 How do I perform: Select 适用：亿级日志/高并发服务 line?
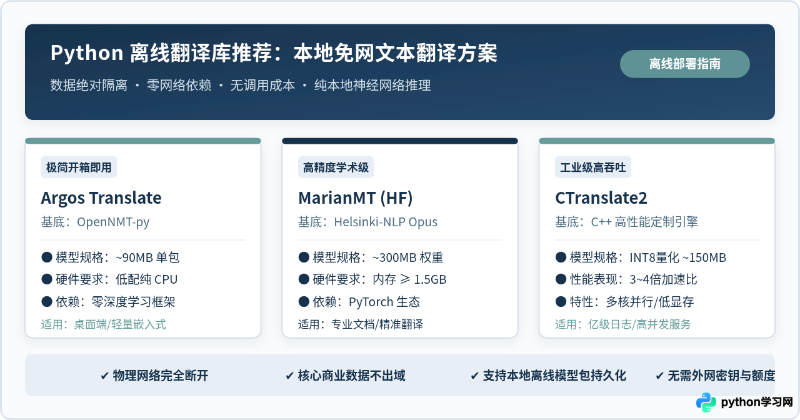pyautogui.click(x=623, y=324)
